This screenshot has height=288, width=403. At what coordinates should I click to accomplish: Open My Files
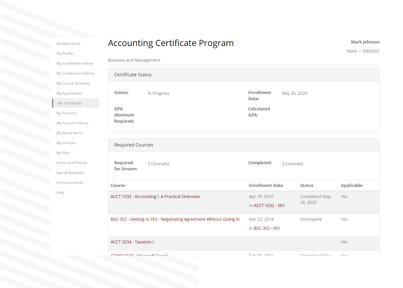pyautogui.click(x=63, y=153)
